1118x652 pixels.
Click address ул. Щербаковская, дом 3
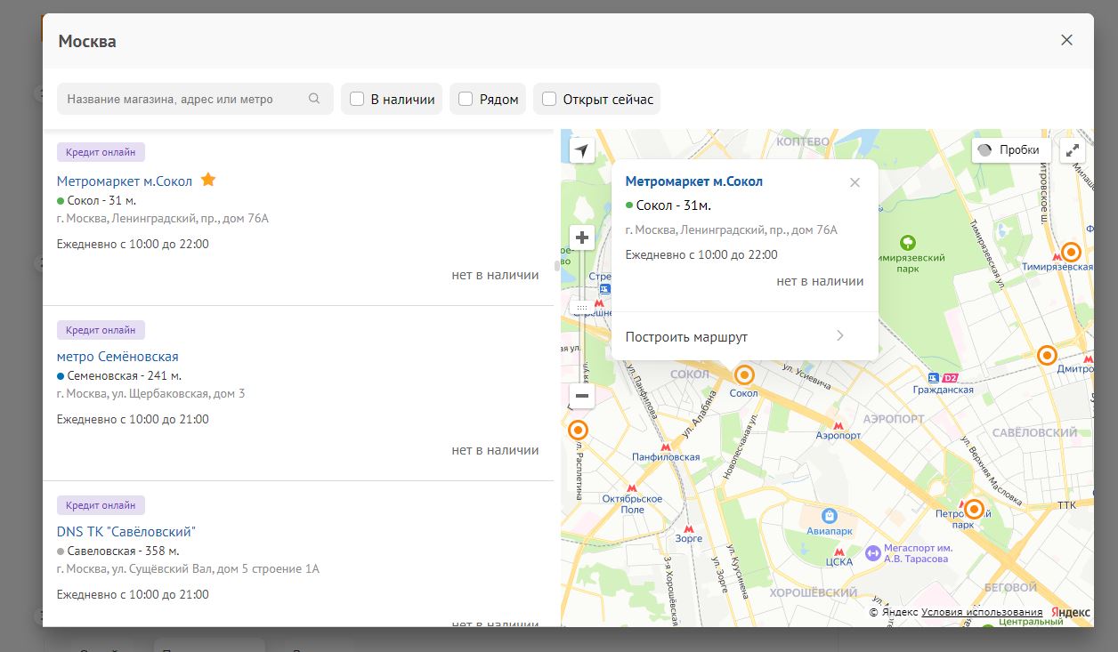pyautogui.click(x=150, y=393)
